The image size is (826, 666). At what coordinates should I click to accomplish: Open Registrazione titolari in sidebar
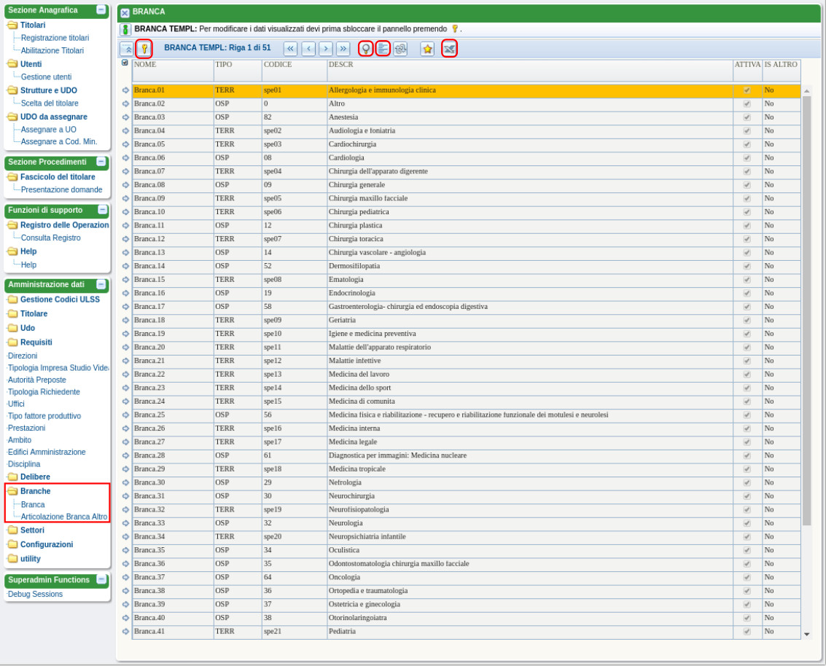[x=55, y=38]
